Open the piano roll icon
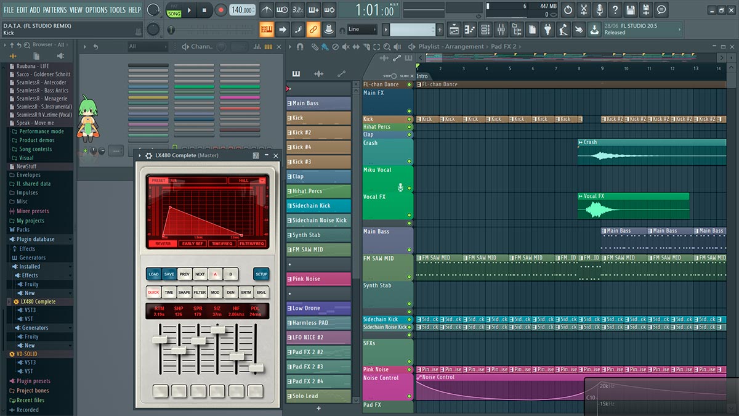The height and width of the screenshot is (416, 739). (x=470, y=29)
